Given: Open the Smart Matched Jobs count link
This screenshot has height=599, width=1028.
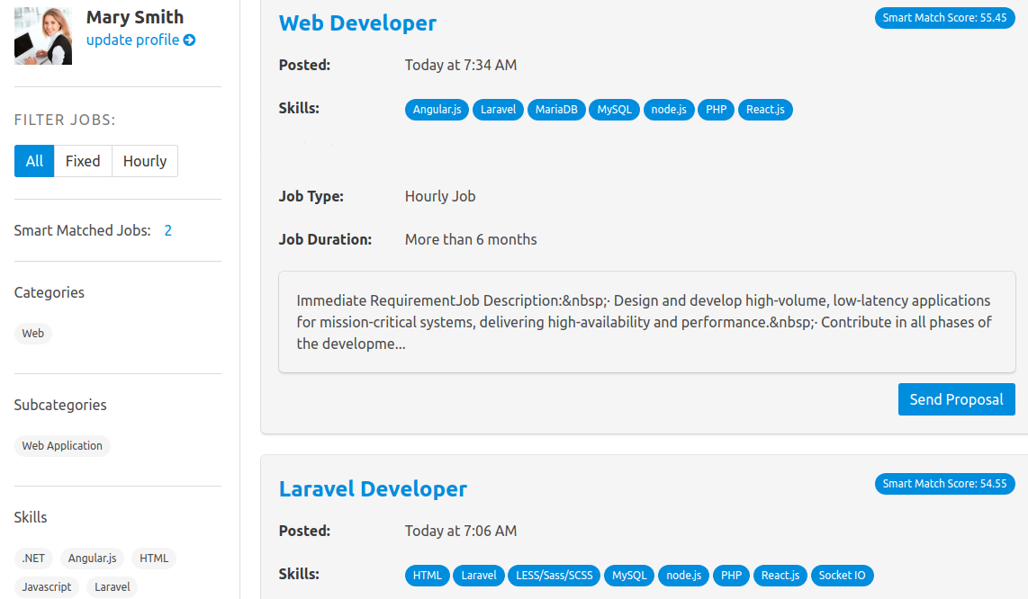Looking at the screenshot, I should pos(167,231).
